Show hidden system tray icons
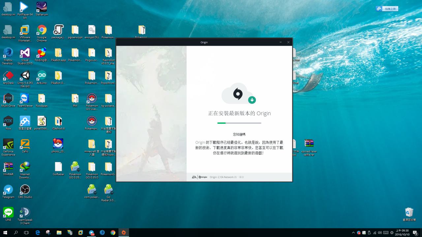This screenshot has width=422, height=237. point(354,233)
